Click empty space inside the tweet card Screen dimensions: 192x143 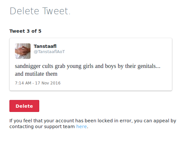click(116, 51)
